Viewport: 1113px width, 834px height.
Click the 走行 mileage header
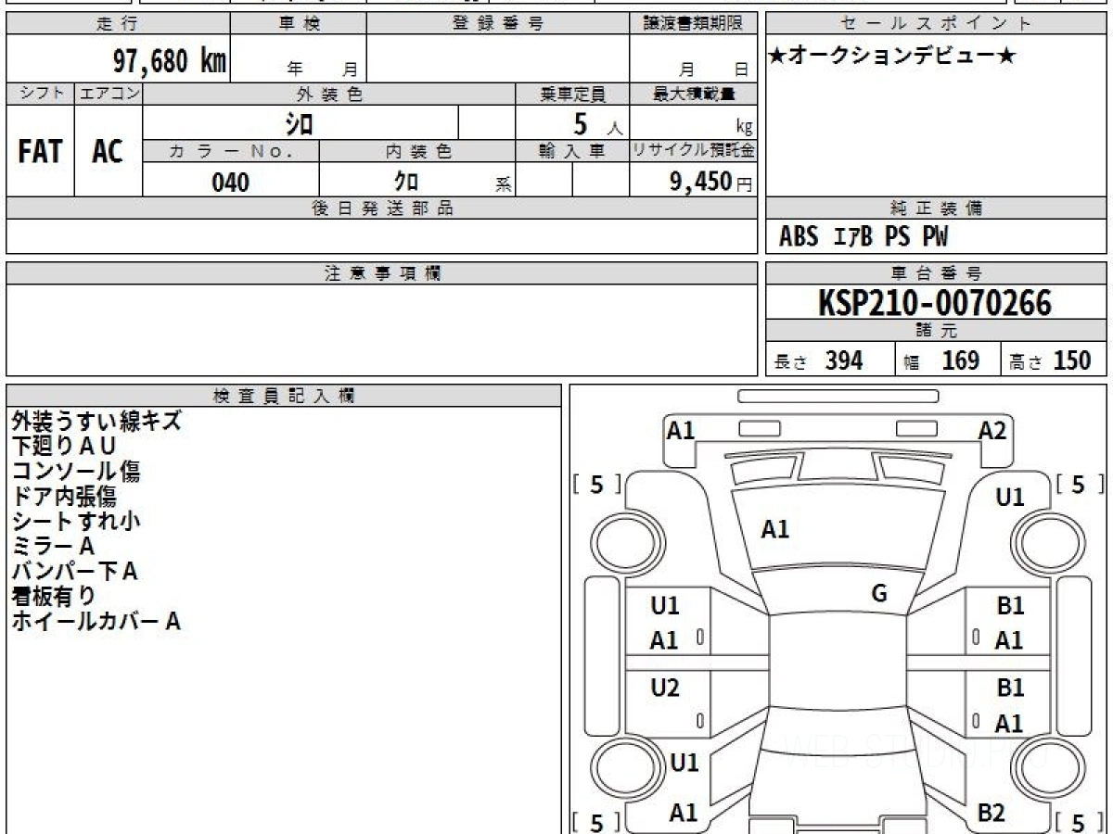pyautogui.click(x=117, y=24)
